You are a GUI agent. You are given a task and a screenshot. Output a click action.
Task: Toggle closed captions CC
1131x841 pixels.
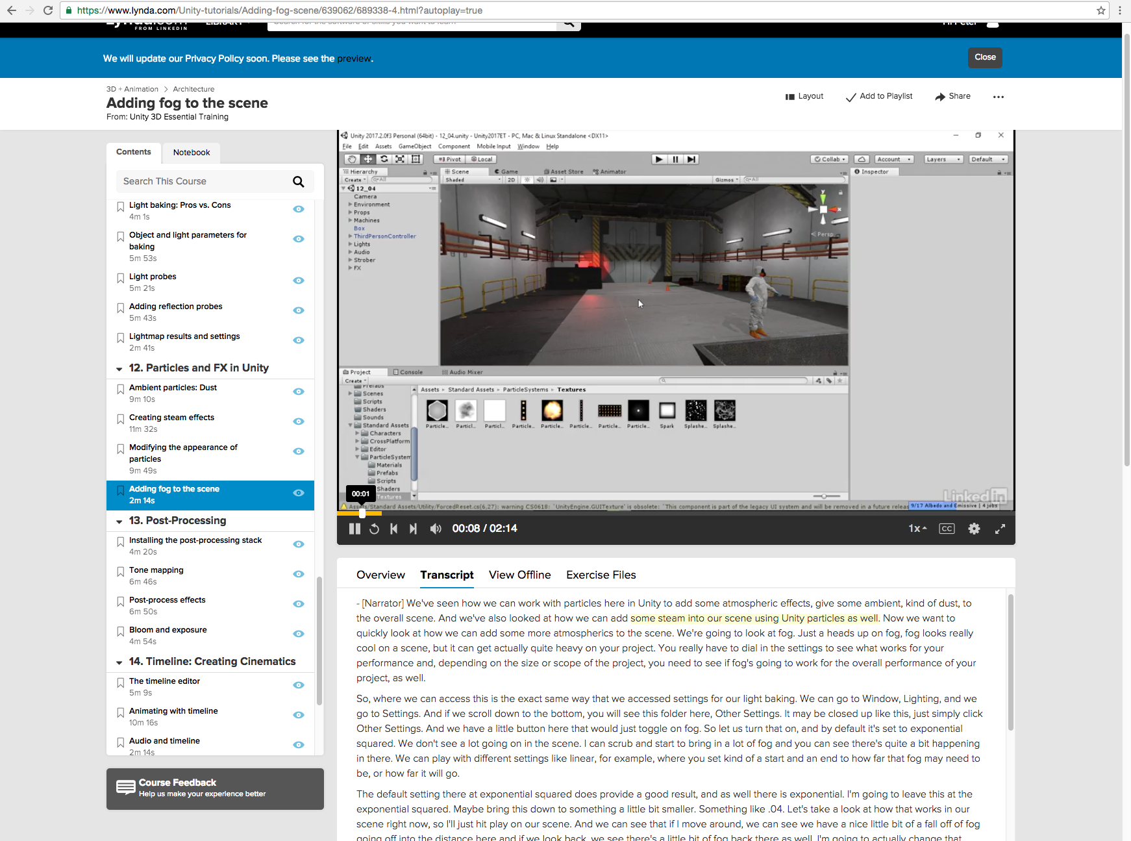click(947, 529)
